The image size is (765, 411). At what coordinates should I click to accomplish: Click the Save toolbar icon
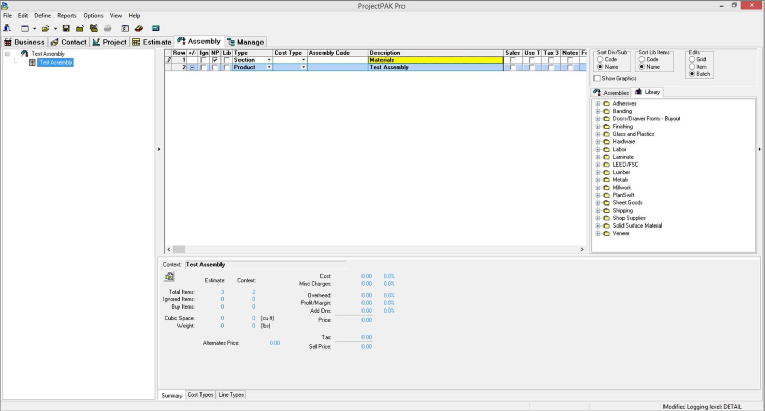tap(65, 28)
